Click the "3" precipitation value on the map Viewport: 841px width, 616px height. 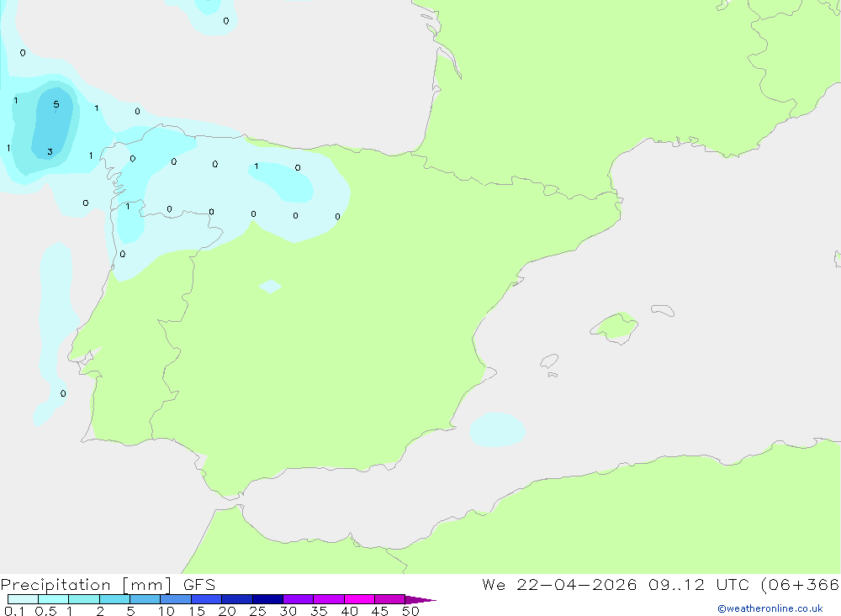[x=50, y=152]
